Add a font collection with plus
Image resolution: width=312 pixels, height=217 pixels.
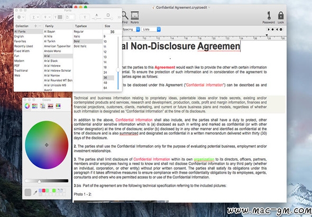(x=35, y=26)
